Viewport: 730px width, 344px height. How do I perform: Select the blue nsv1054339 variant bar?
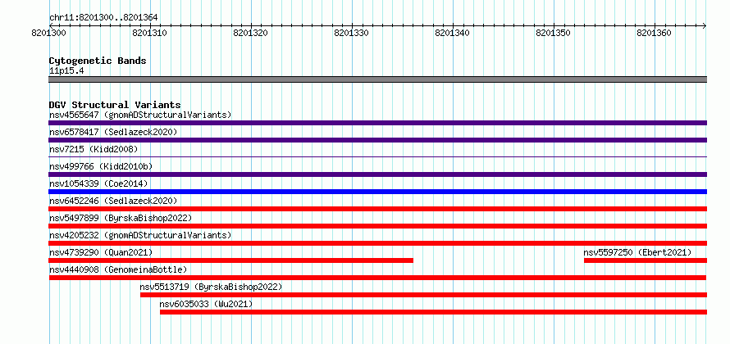coord(377,192)
